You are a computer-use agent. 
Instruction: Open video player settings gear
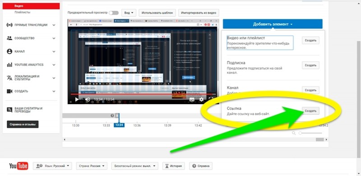(x=201, y=100)
